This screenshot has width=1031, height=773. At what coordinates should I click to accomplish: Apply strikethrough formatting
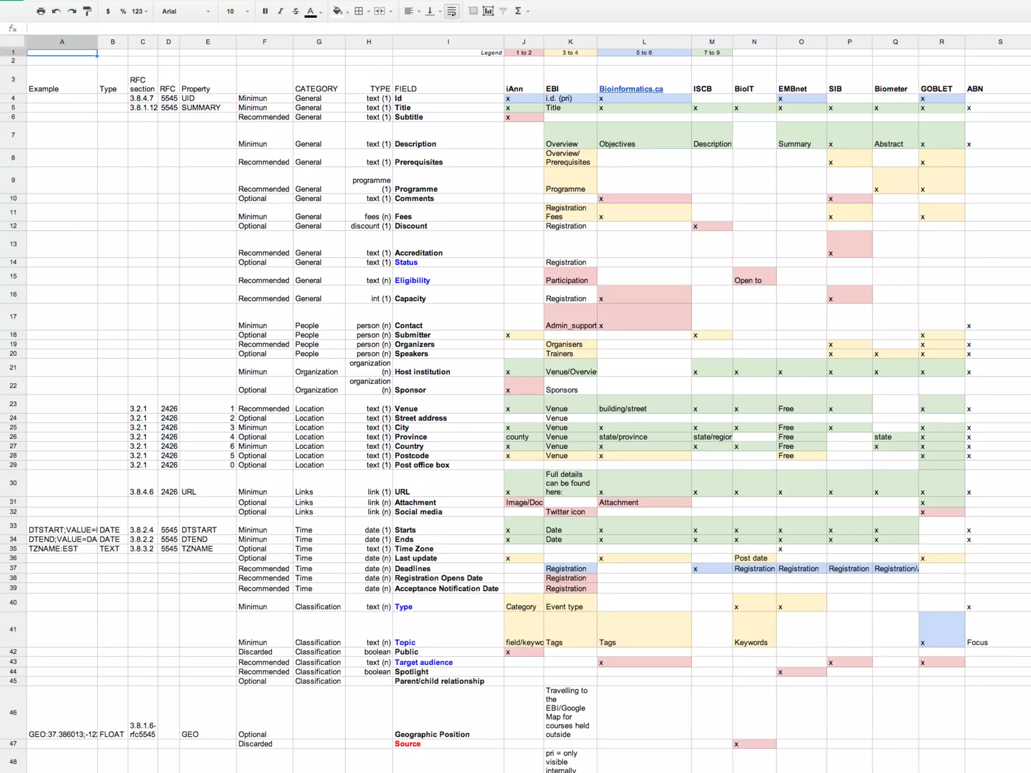296,11
